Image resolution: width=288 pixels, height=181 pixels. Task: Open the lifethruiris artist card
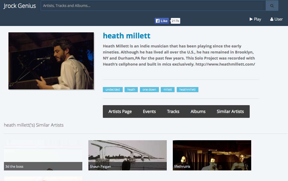212,155
